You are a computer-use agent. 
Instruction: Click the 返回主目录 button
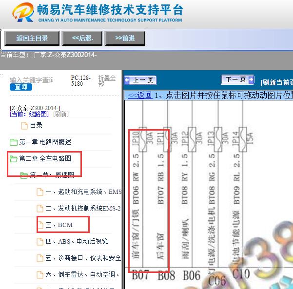click(x=32, y=39)
